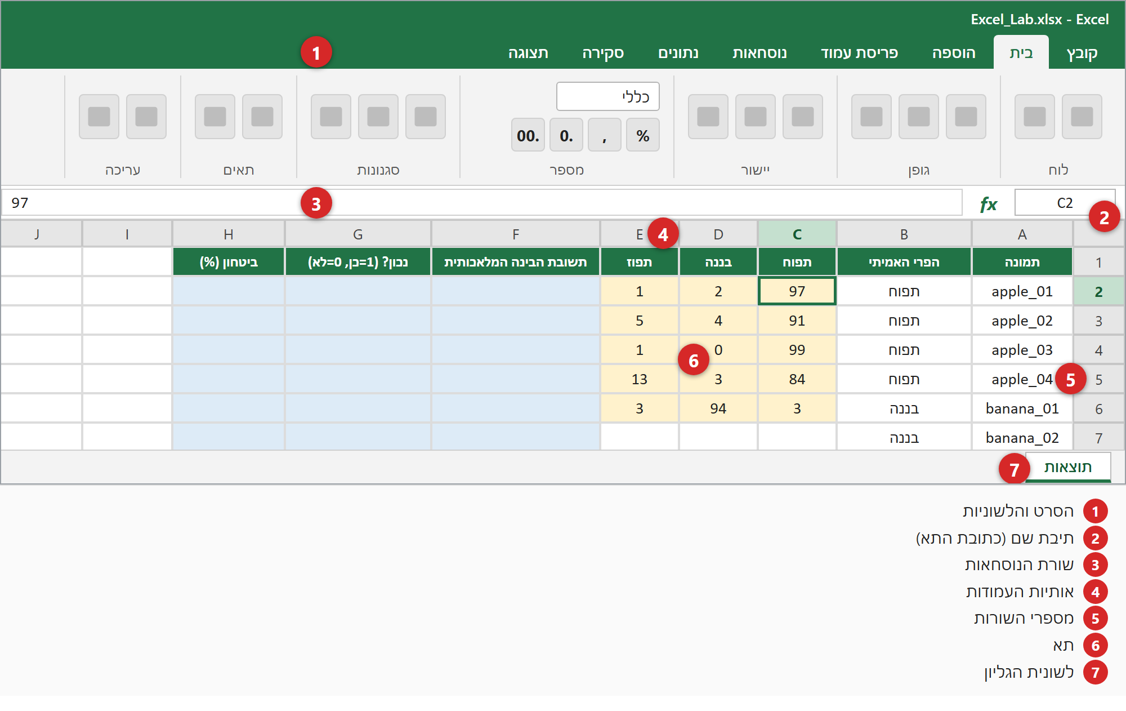Switch to the נוסחאות tab
1126x711 pixels.
pyautogui.click(x=759, y=53)
